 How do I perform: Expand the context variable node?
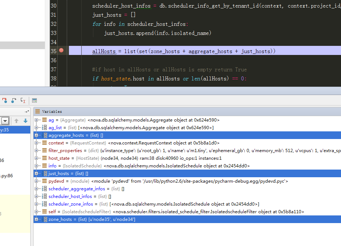36,143
